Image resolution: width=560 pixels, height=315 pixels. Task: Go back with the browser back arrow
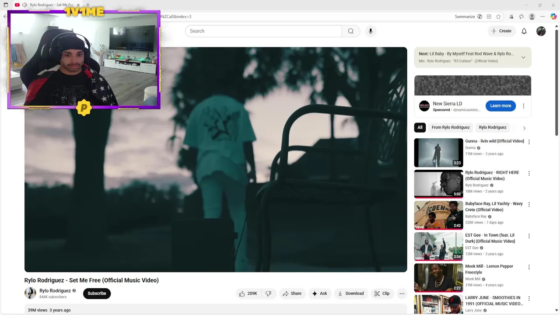coord(5,17)
